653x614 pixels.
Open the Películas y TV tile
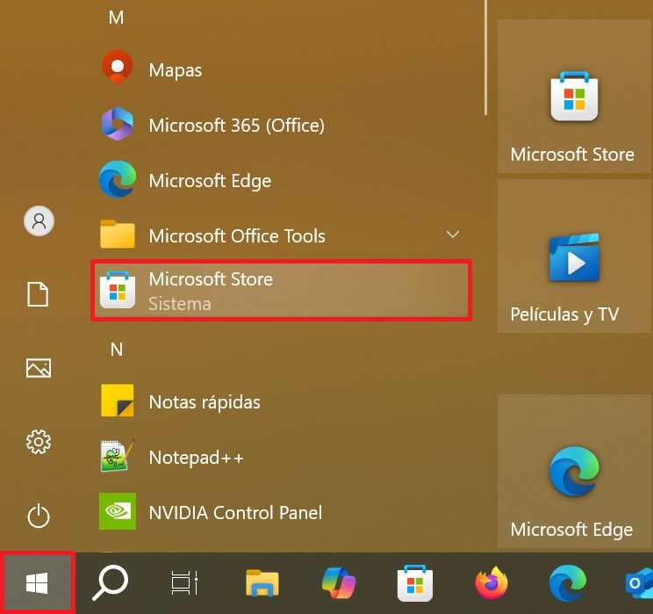pos(574,256)
